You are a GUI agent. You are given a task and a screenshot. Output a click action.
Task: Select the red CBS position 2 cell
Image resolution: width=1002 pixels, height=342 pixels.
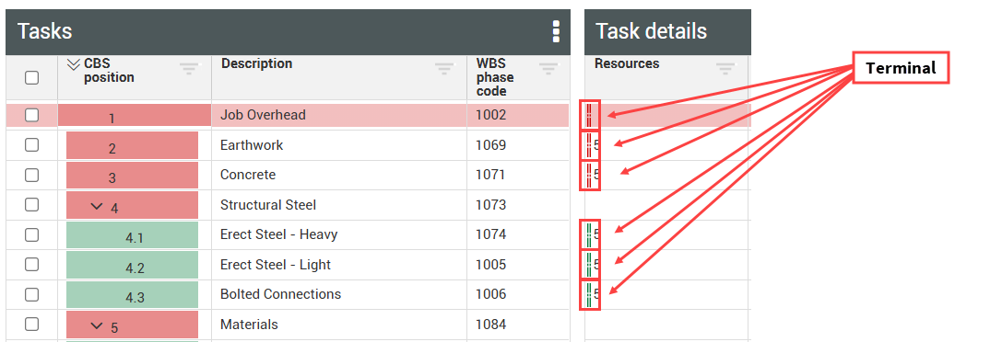tap(133, 146)
